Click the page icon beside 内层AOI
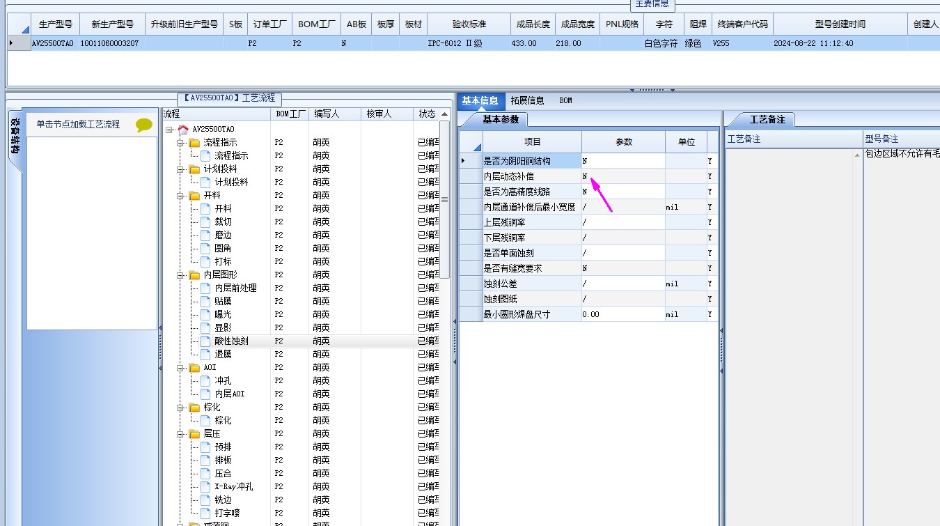The width and height of the screenshot is (940, 526). pyautogui.click(x=205, y=394)
